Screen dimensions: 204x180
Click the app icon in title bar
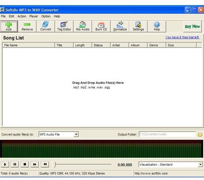tap(2, 10)
